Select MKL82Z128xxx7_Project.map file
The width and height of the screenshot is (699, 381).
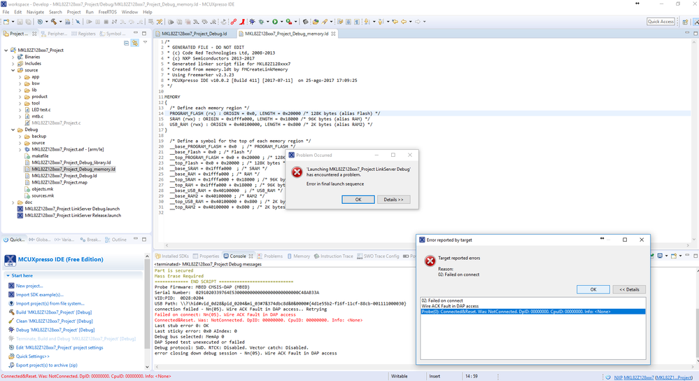59,183
